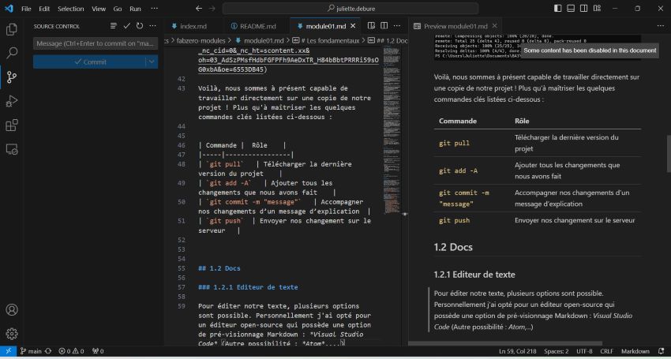Open the Explorer view in activity bar
The height and width of the screenshot is (359, 671).
point(12,29)
